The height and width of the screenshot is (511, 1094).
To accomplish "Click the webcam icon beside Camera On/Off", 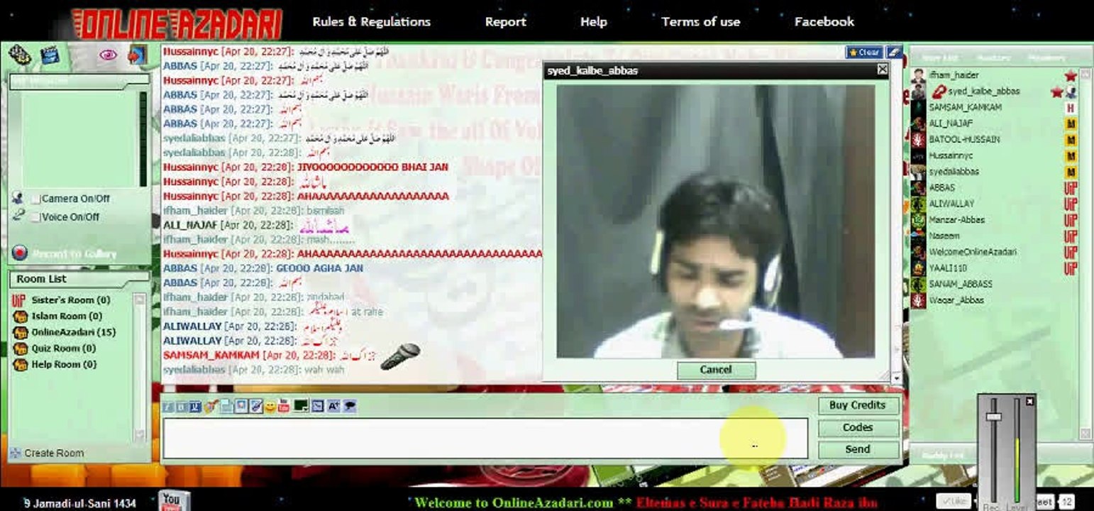I will 18,198.
